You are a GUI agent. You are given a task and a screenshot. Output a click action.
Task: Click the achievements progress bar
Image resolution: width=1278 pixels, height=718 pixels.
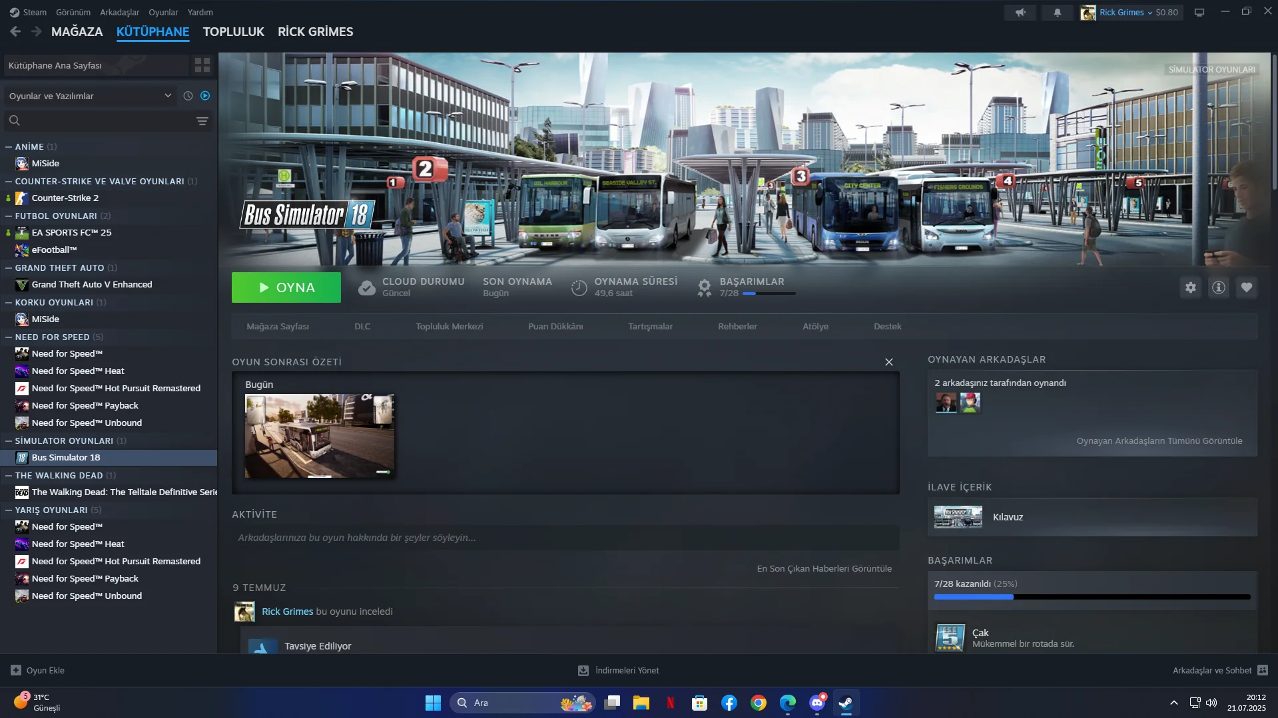(x=1092, y=597)
